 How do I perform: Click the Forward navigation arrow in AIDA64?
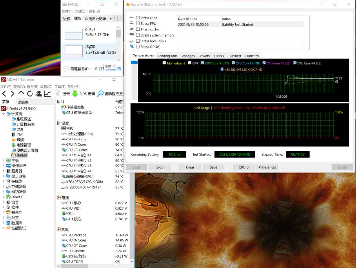point(12,94)
